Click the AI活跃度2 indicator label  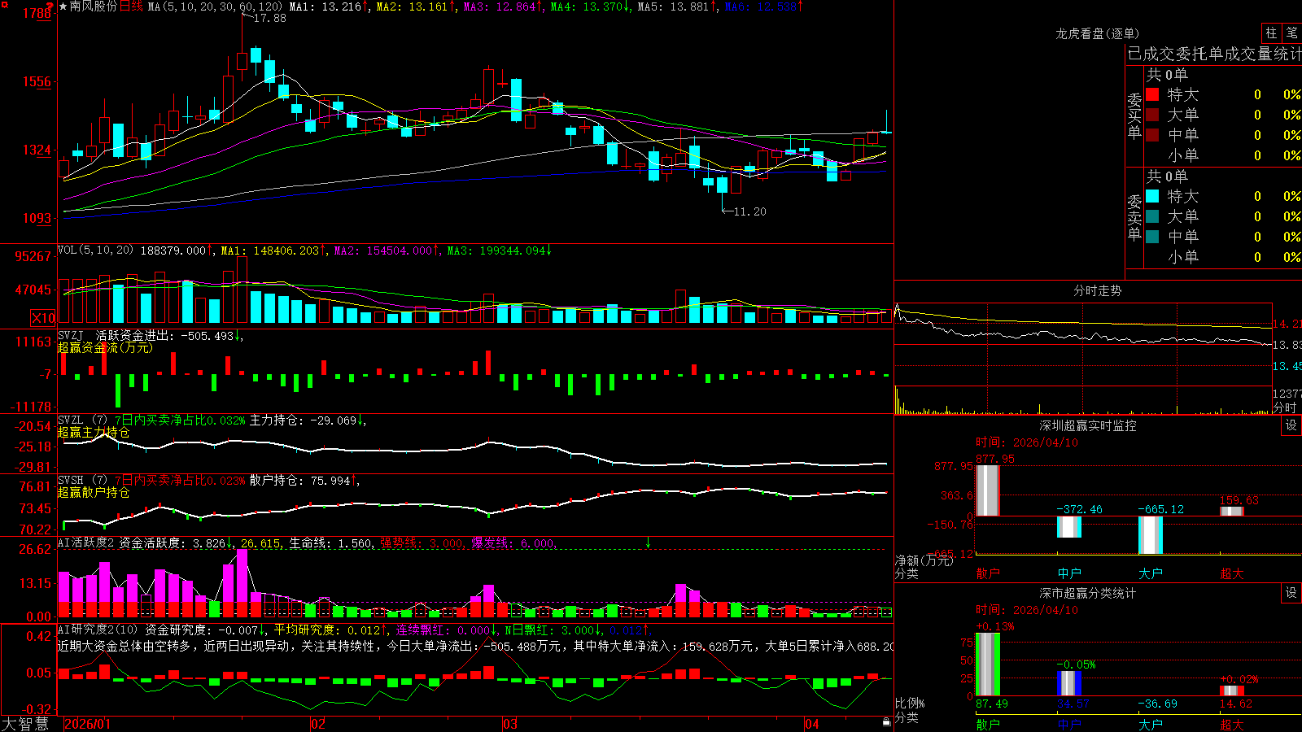[x=86, y=542]
